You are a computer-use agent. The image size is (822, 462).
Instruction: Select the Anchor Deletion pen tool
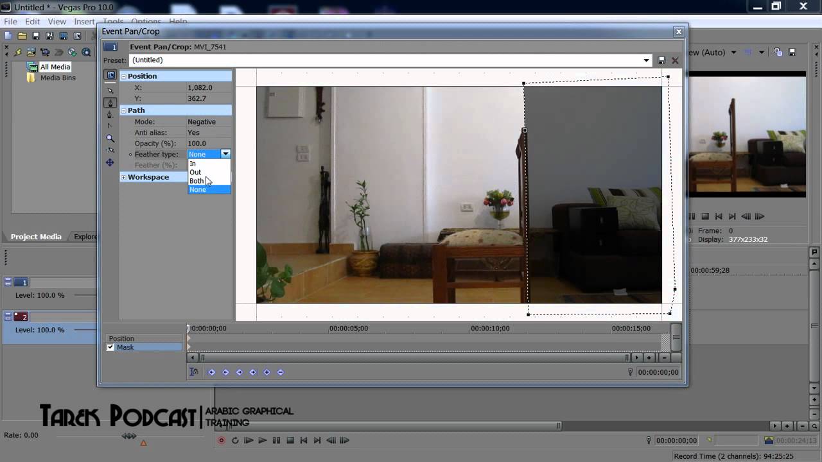110,114
